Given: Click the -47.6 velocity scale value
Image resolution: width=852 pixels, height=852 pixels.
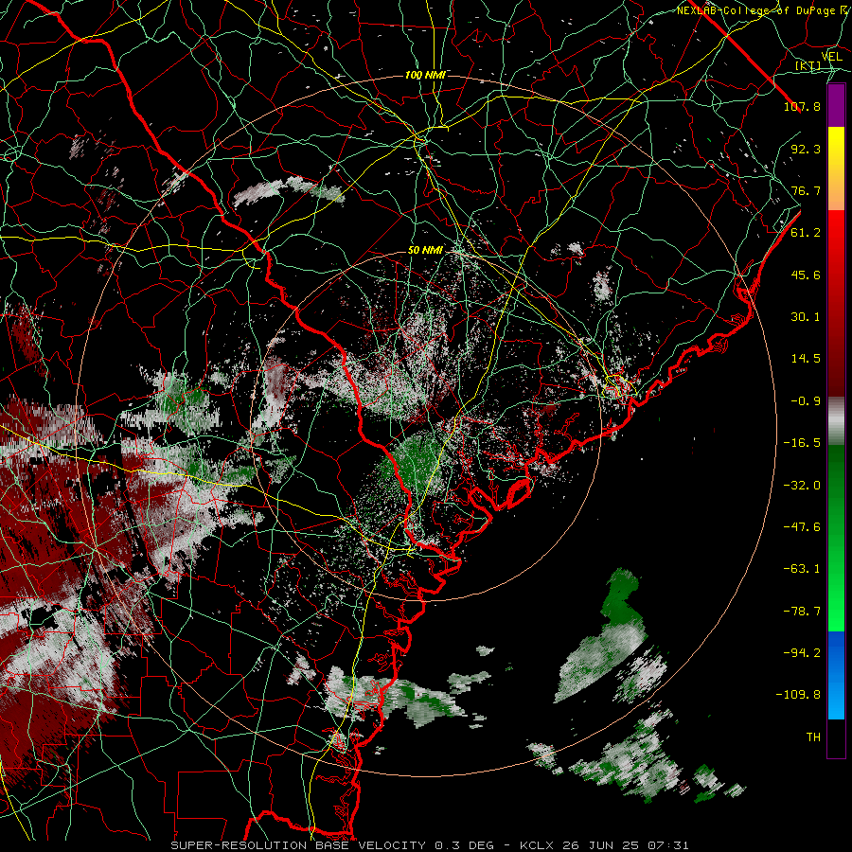Looking at the screenshot, I should (802, 527).
